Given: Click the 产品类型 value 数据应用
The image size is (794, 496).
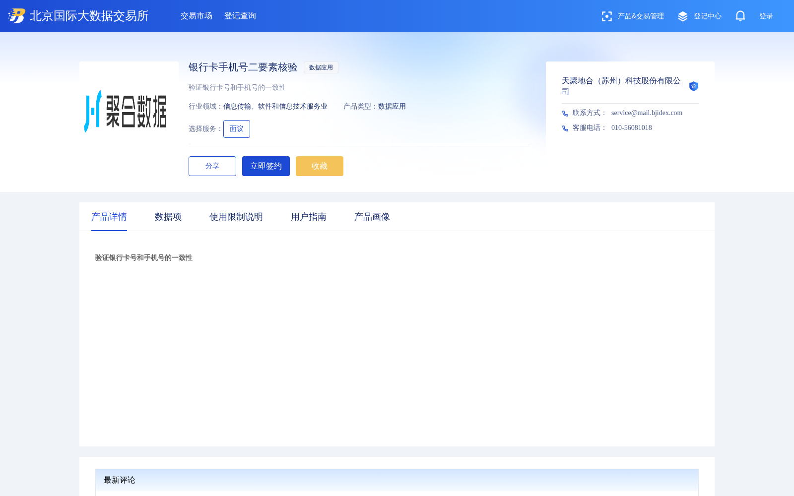Looking at the screenshot, I should (x=392, y=107).
